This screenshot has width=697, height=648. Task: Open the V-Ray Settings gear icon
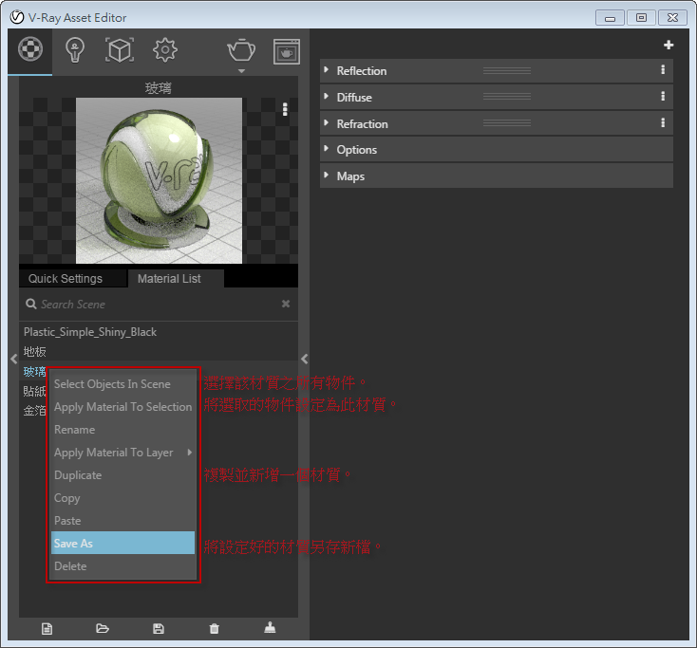coord(165,50)
